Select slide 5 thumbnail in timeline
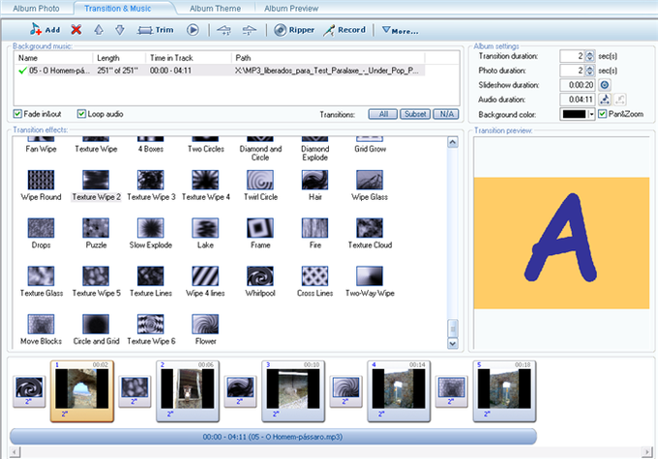658x459 pixels. (504, 390)
